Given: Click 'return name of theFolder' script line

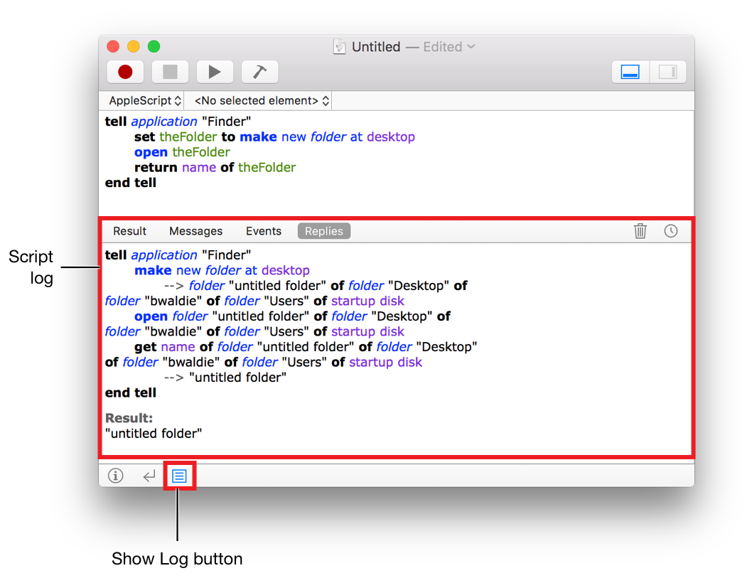Looking at the screenshot, I should [215, 167].
